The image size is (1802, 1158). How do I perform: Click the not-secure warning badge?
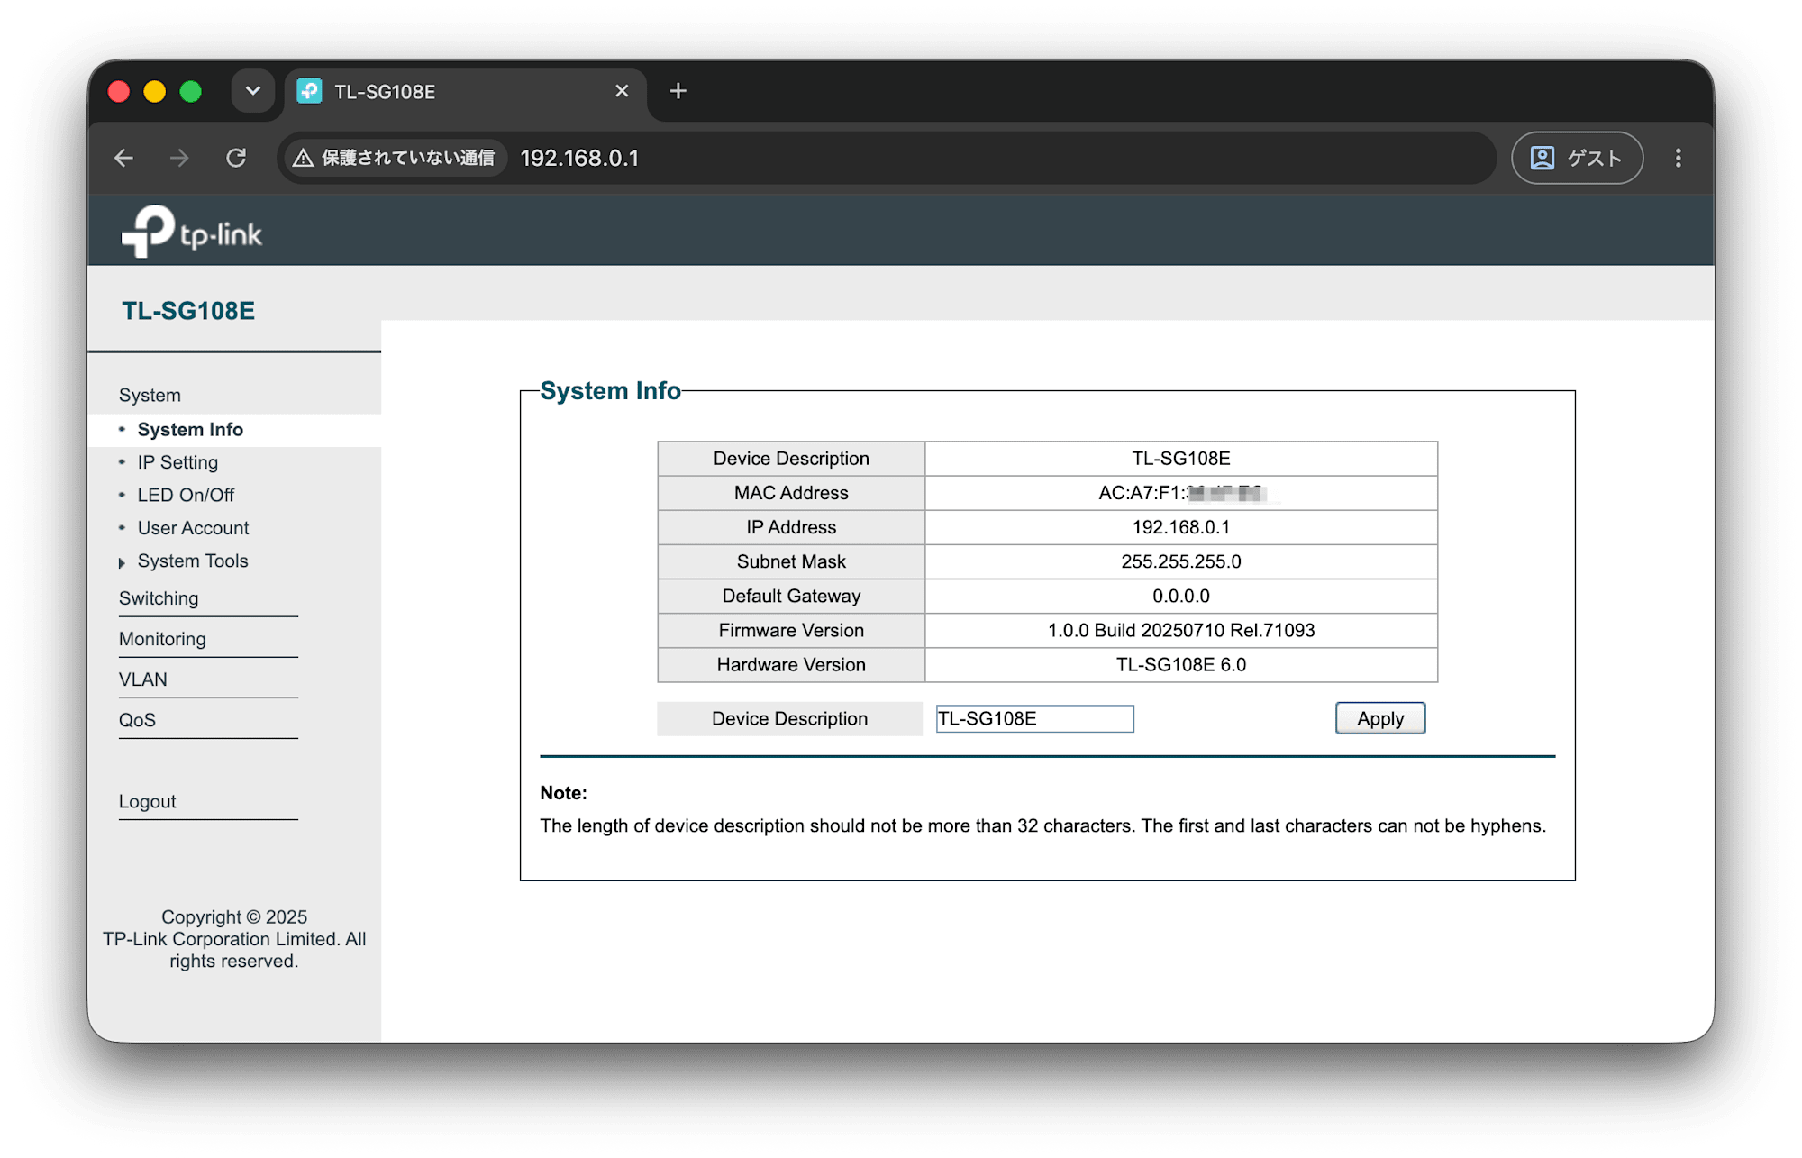click(394, 159)
